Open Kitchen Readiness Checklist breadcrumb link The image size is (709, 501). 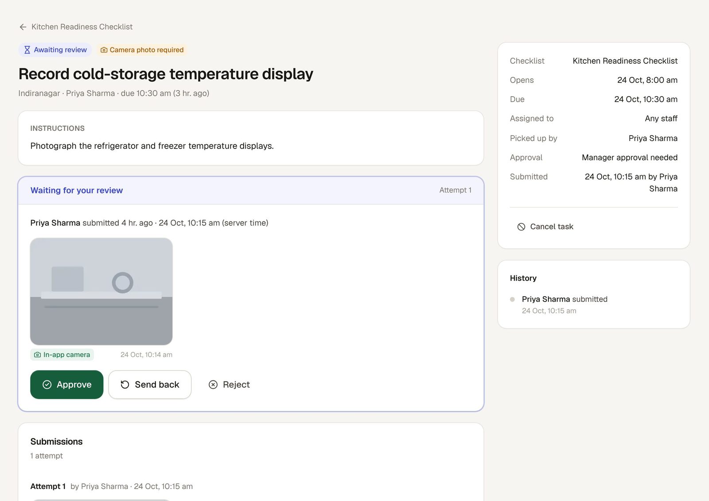pos(82,27)
